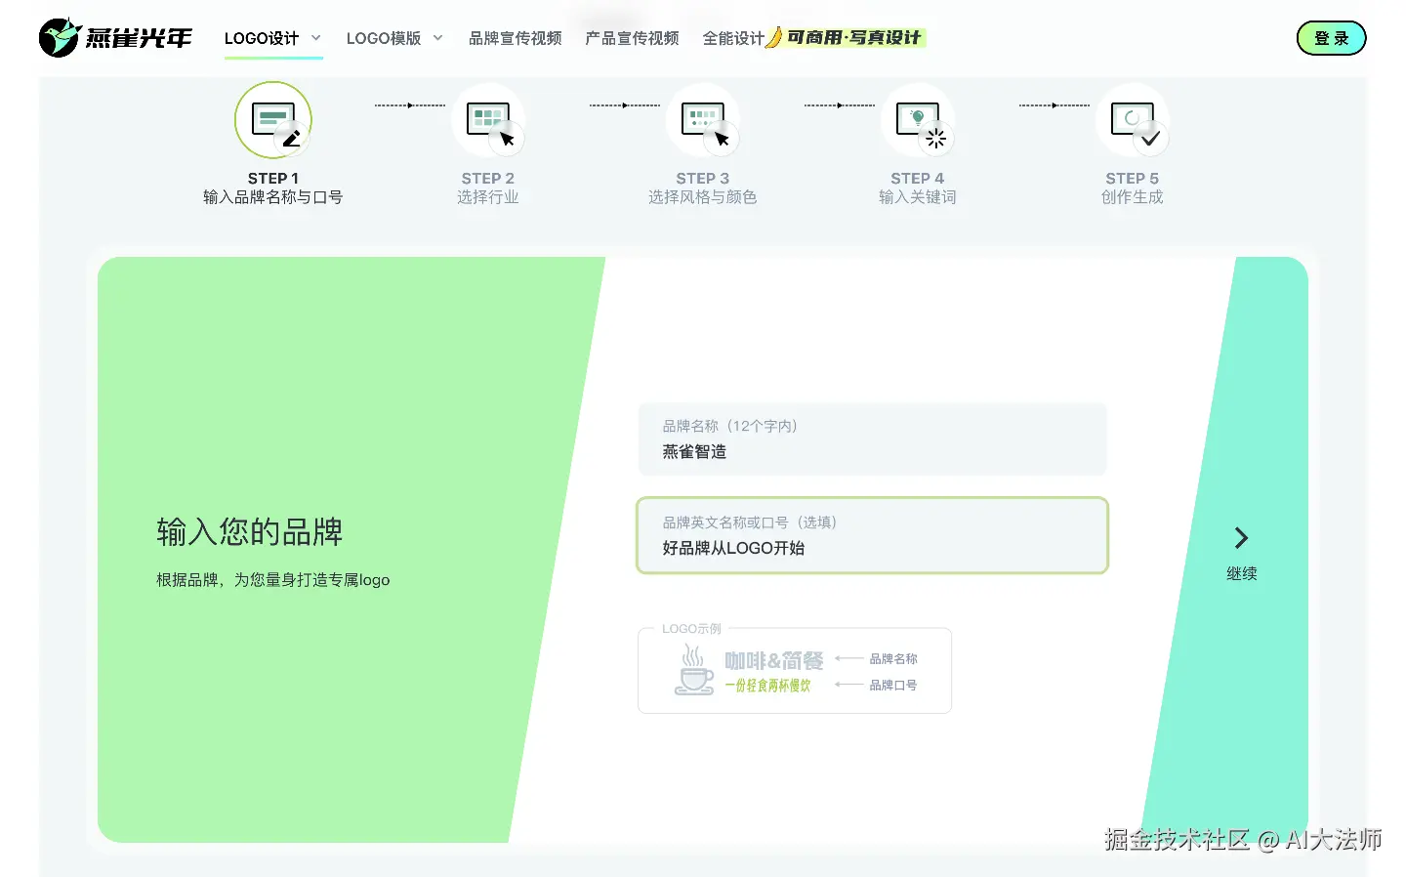Open the 燕雀光年 logo home link
1406x877 pixels.
coord(115,38)
